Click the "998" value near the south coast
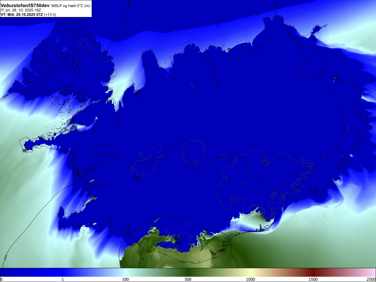 pyautogui.click(x=178, y=243)
